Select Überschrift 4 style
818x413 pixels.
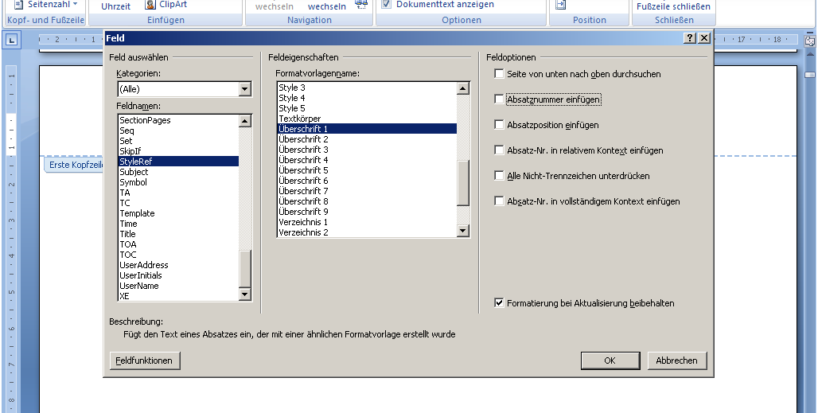(368, 160)
